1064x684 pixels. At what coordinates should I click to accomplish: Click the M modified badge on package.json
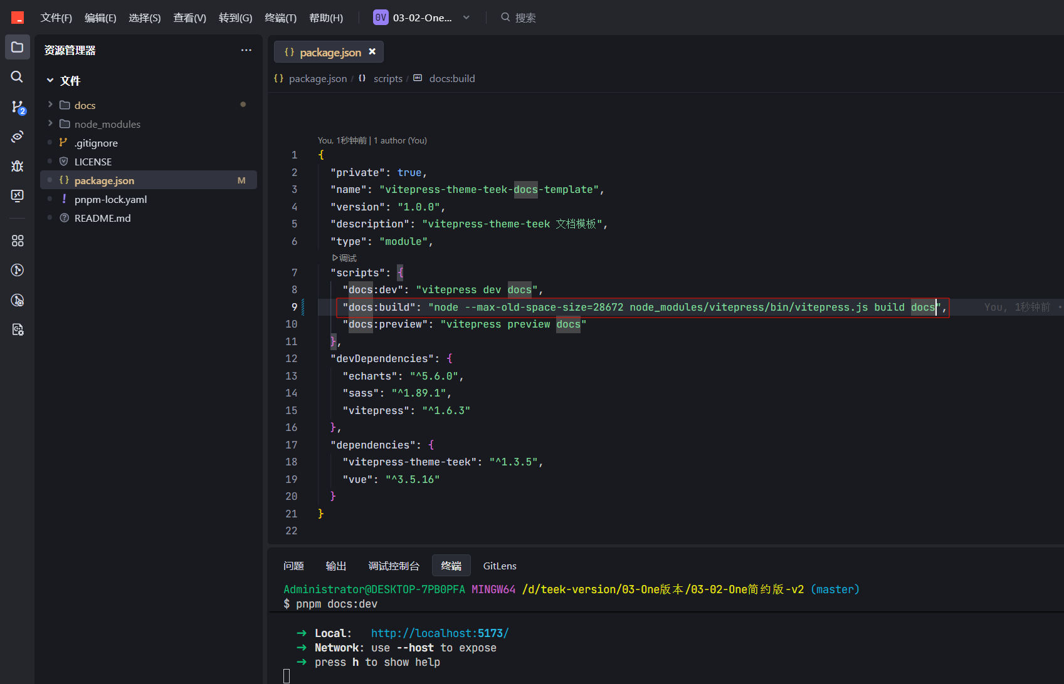point(241,180)
